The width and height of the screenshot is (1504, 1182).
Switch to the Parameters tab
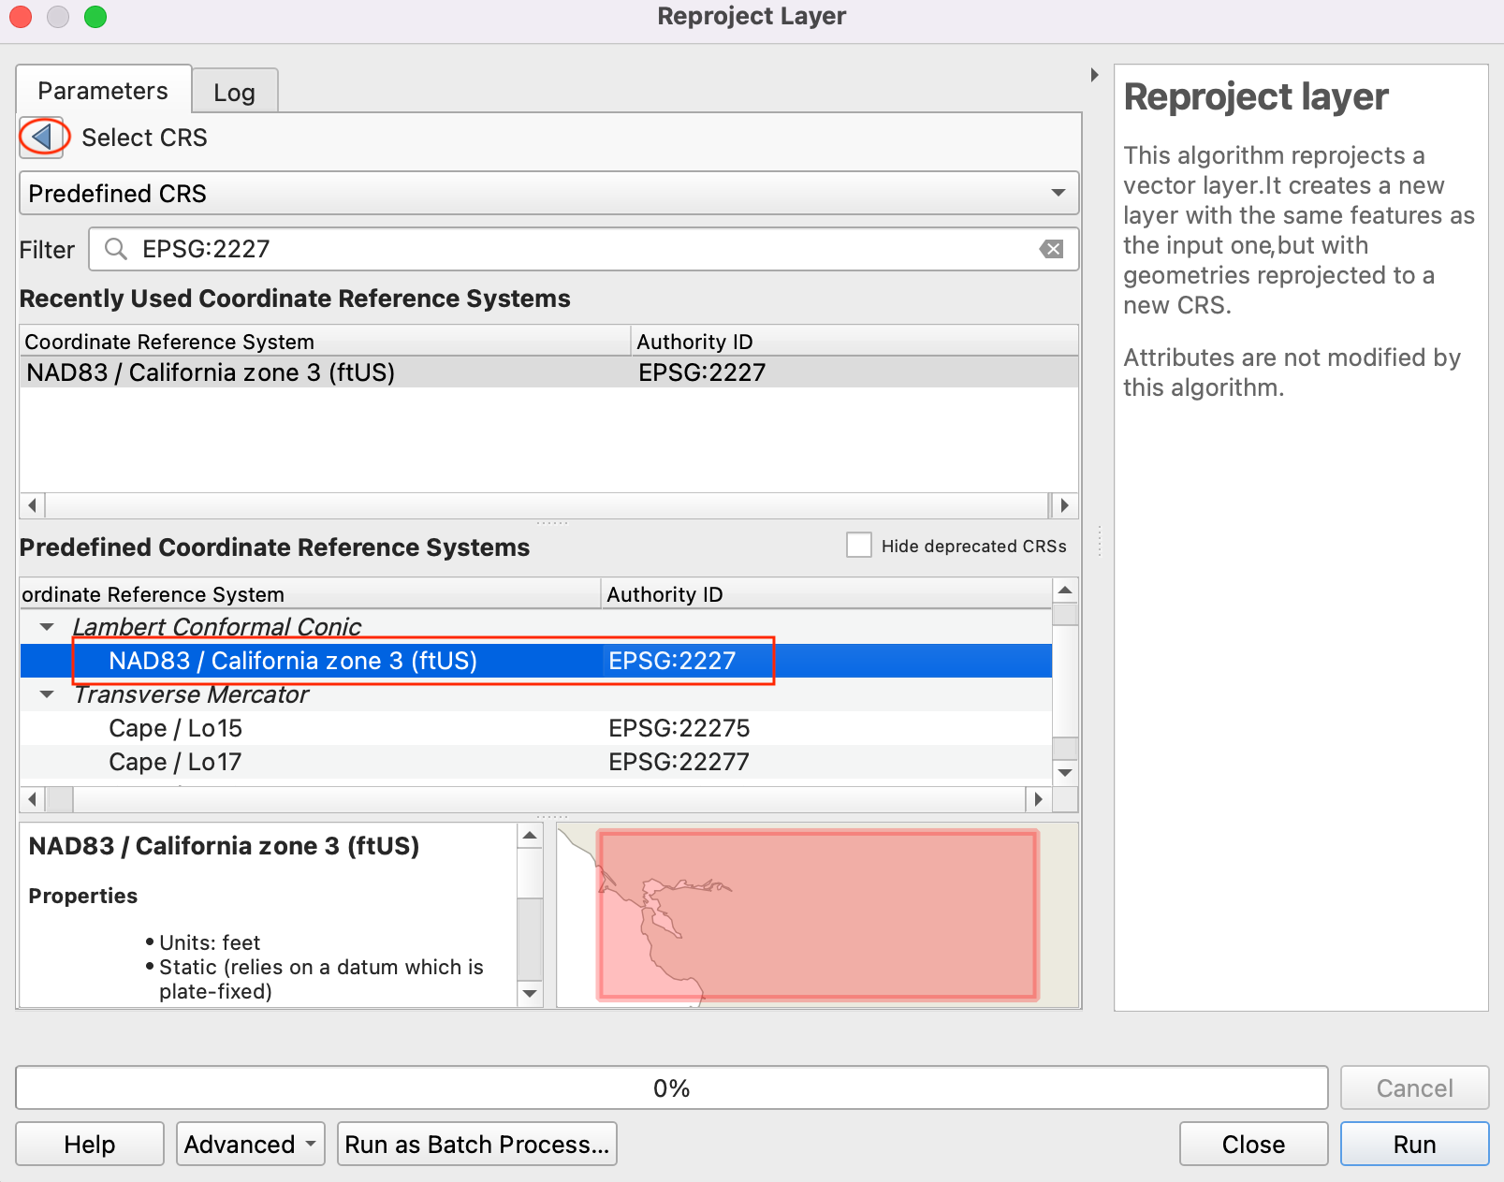pos(103,91)
